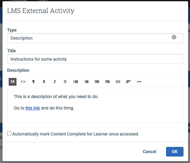The image size is (190, 163).
Task: Apply bold formatting
Action: (44, 82)
